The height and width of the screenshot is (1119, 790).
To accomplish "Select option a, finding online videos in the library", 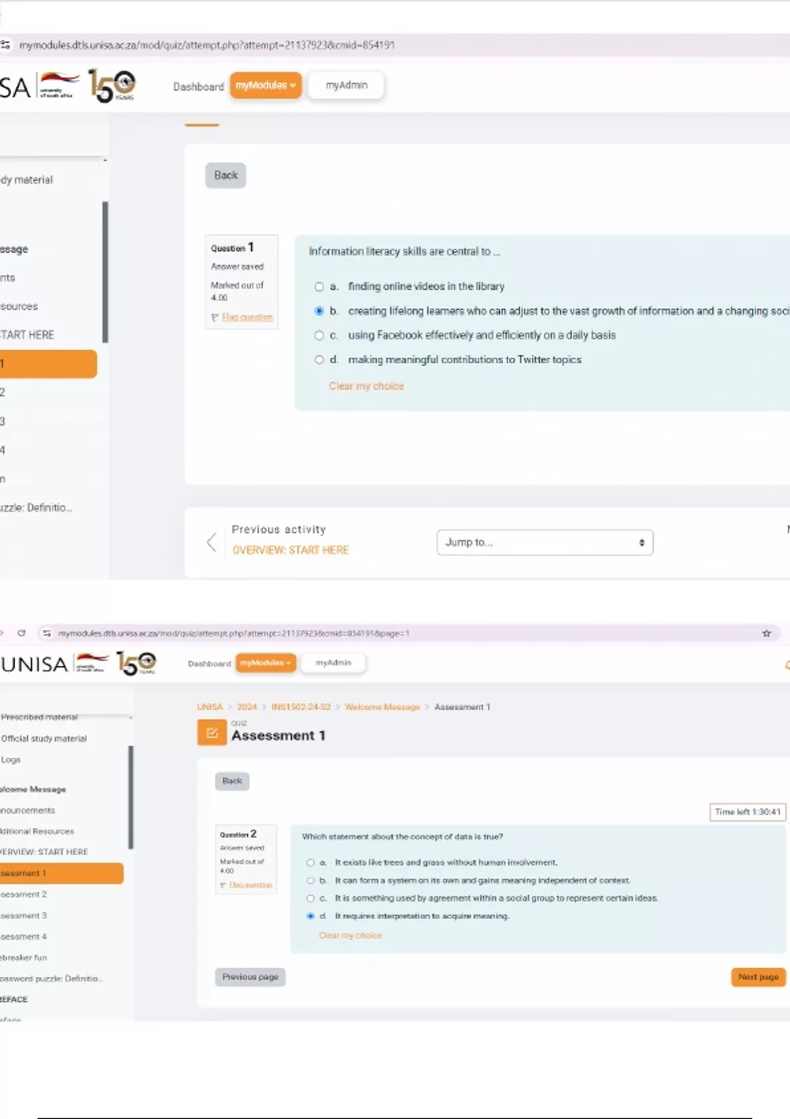I will (x=319, y=287).
